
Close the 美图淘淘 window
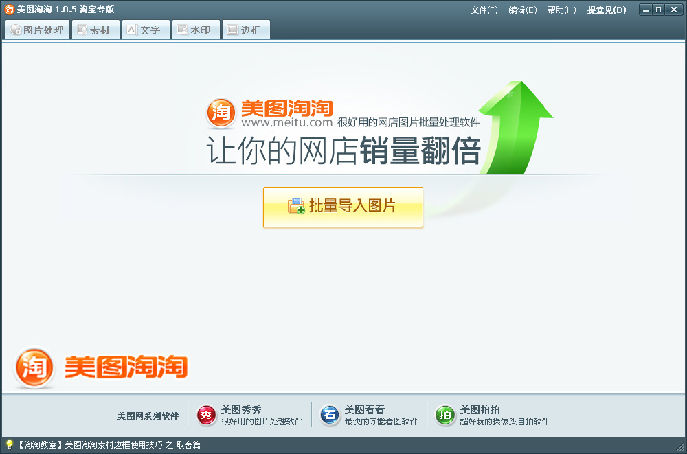click(674, 10)
